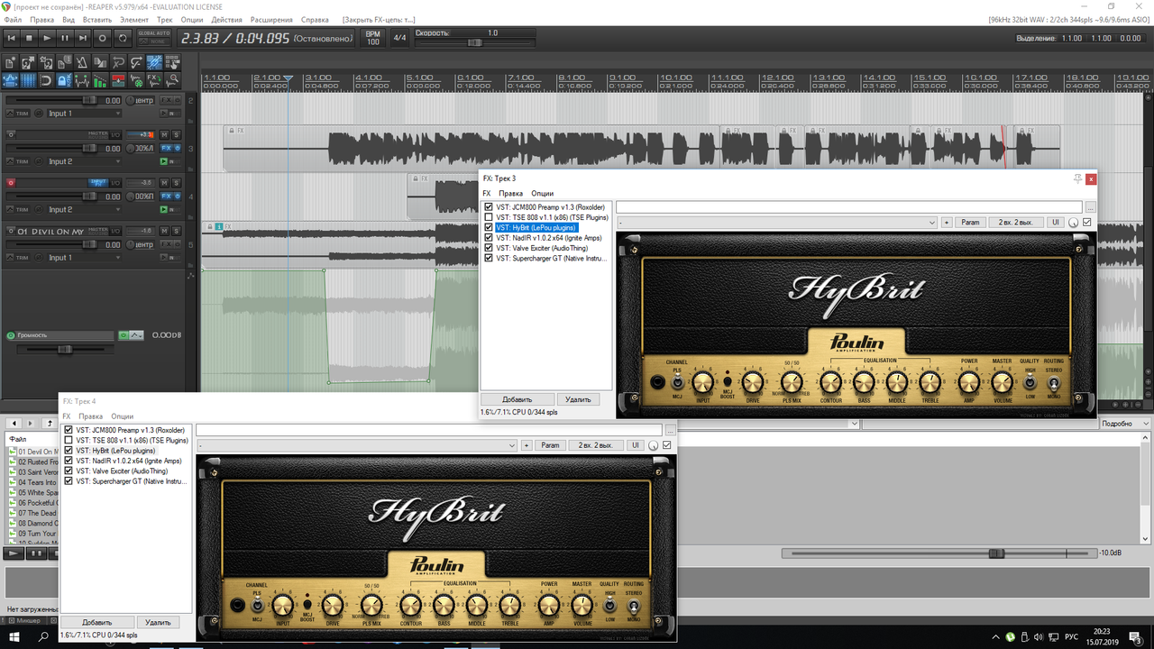Open the Вставить menu
1154x649 pixels.
click(x=97, y=19)
